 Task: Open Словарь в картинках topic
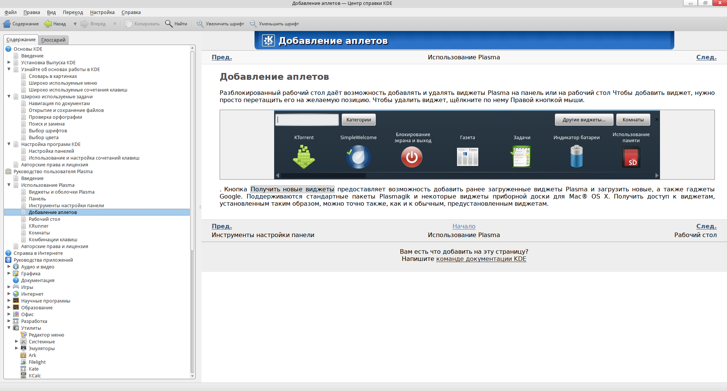click(x=53, y=76)
